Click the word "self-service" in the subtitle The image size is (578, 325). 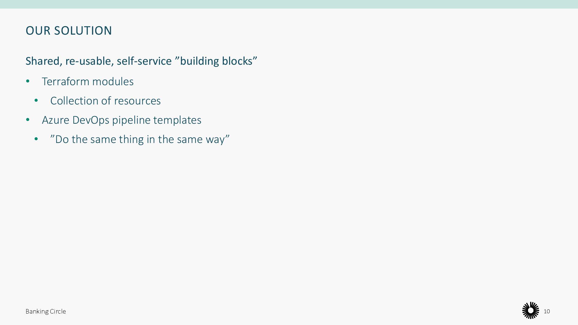144,61
